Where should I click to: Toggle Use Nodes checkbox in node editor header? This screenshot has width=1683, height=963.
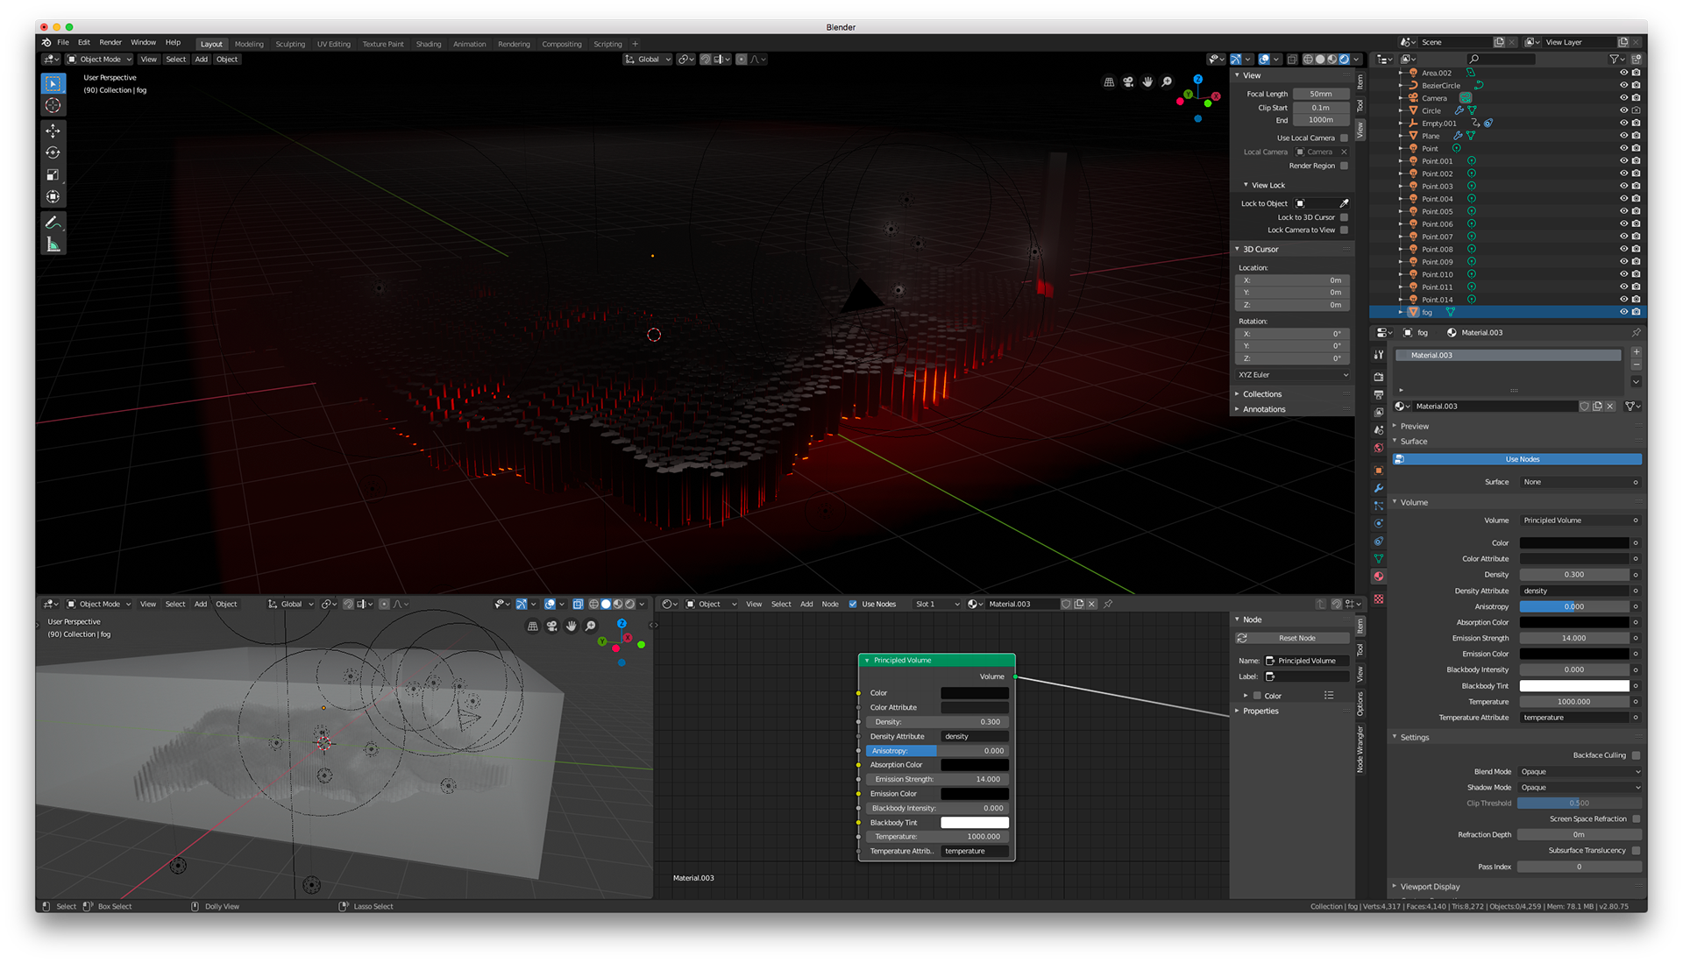853,604
